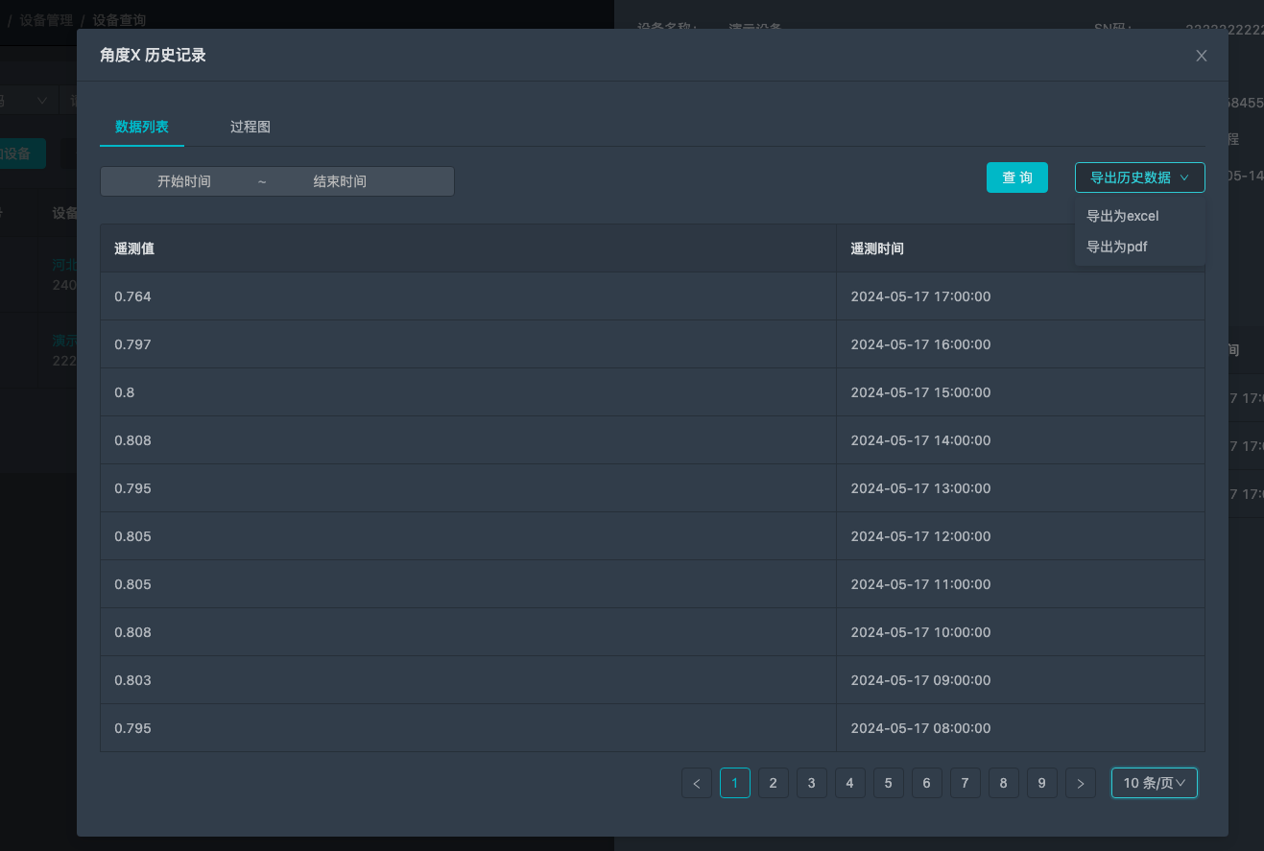This screenshot has width=1264, height=851.
Task: Click the 遥测时间 column header
Action: pos(877,248)
